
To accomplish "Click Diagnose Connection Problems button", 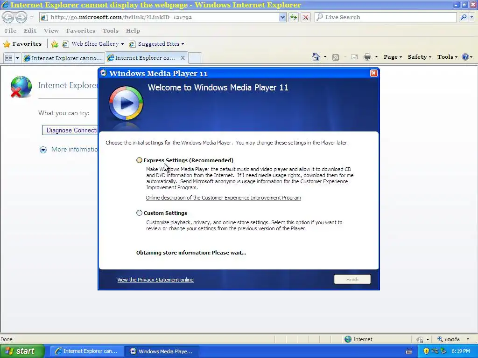I will pyautogui.click(x=70, y=131).
